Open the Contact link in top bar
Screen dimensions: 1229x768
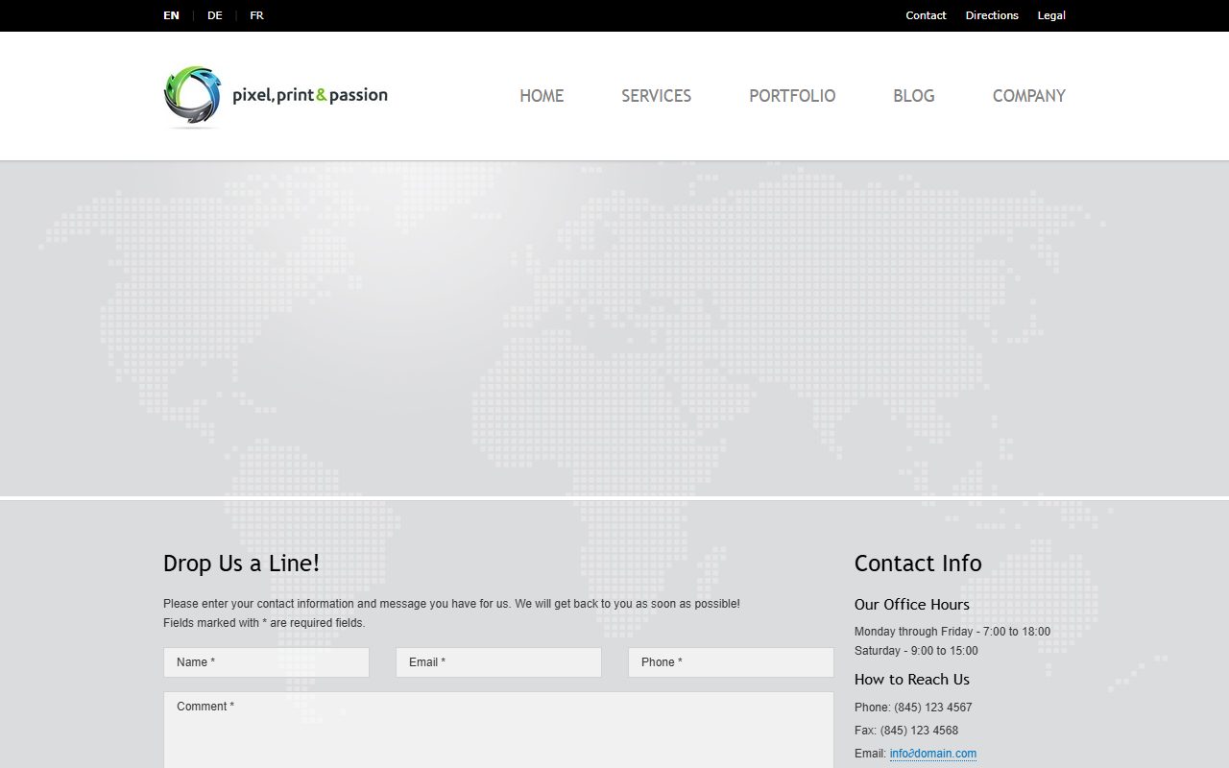926,15
